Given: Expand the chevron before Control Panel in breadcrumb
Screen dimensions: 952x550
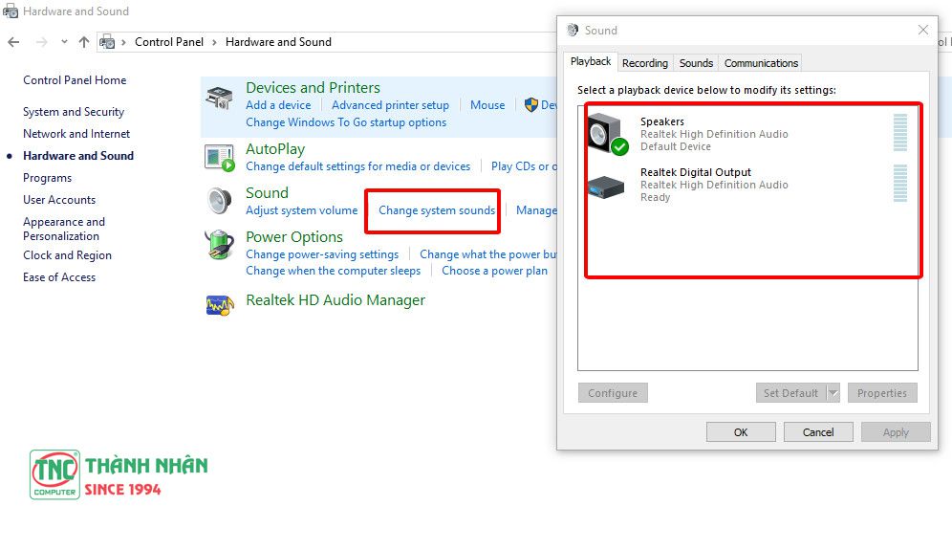Looking at the screenshot, I should point(124,42).
